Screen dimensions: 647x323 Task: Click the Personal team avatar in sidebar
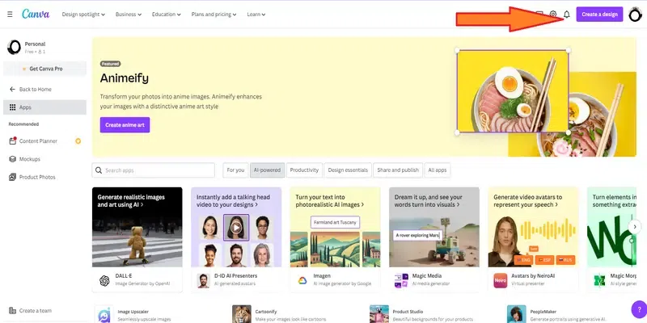[14, 48]
